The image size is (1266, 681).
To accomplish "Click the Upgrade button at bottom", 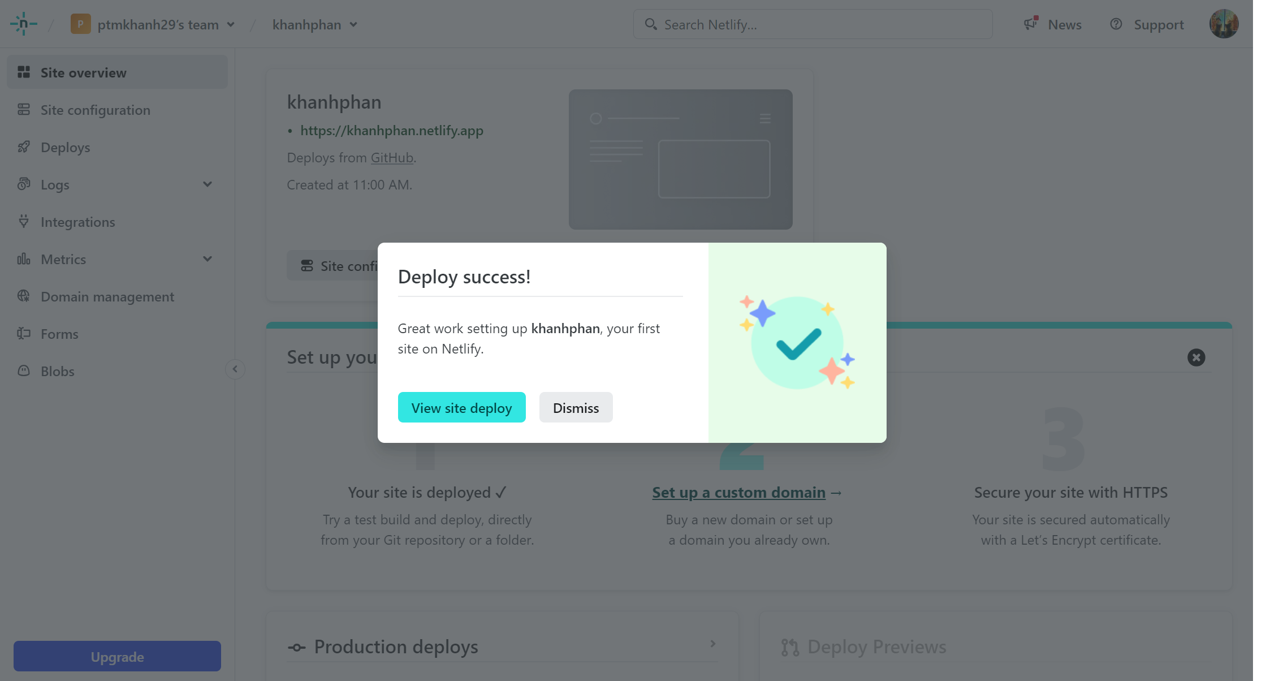I will tap(118, 656).
